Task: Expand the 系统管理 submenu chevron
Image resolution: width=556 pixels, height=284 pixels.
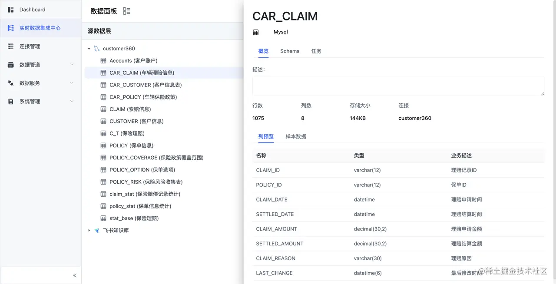Action: pyautogui.click(x=72, y=101)
